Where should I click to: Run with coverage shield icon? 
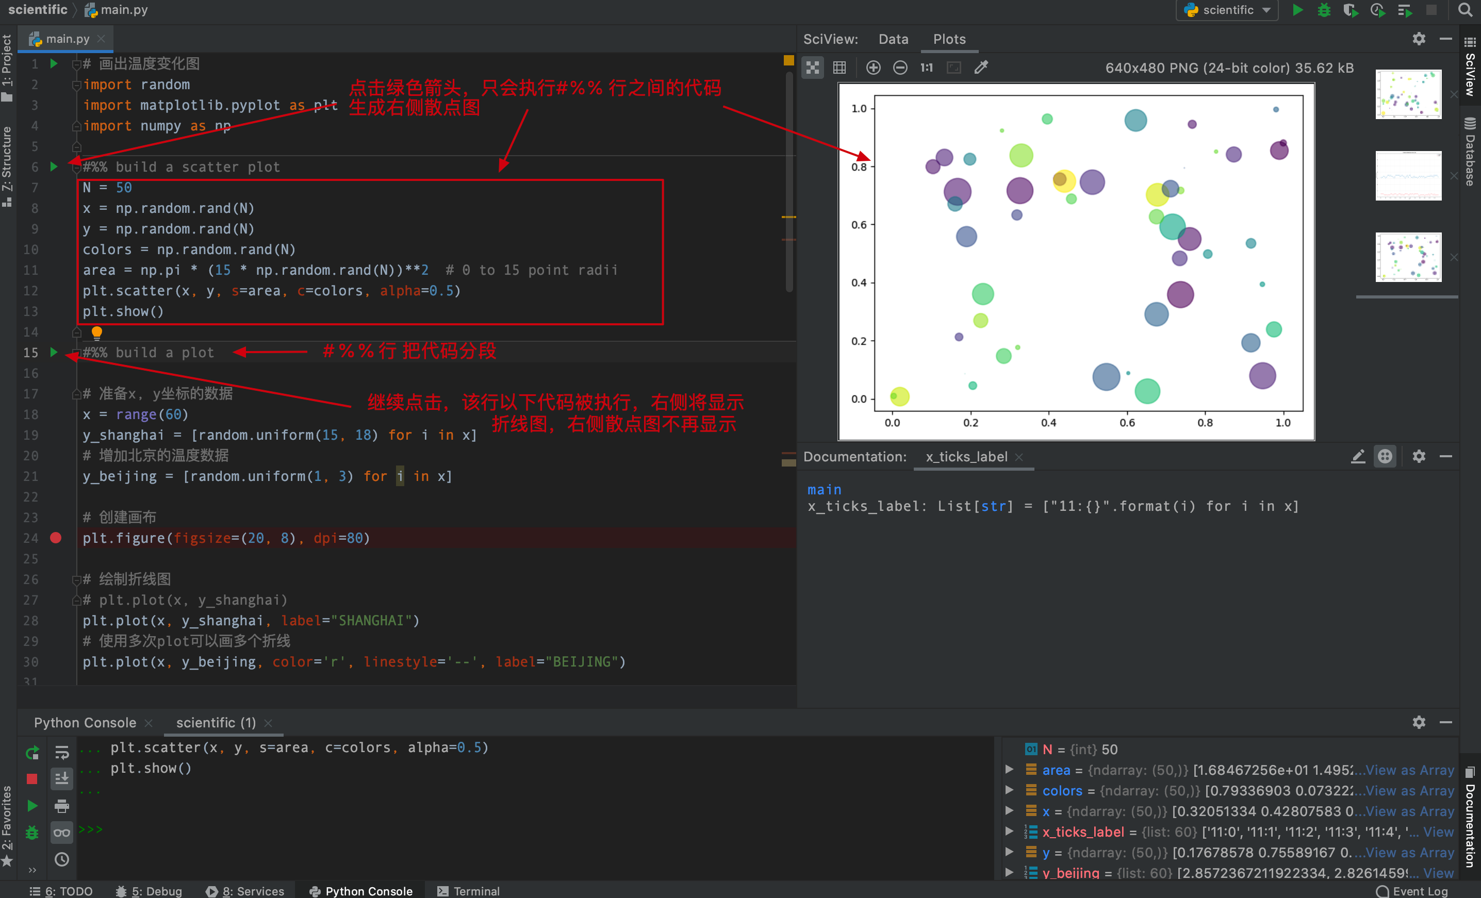pos(1350,10)
